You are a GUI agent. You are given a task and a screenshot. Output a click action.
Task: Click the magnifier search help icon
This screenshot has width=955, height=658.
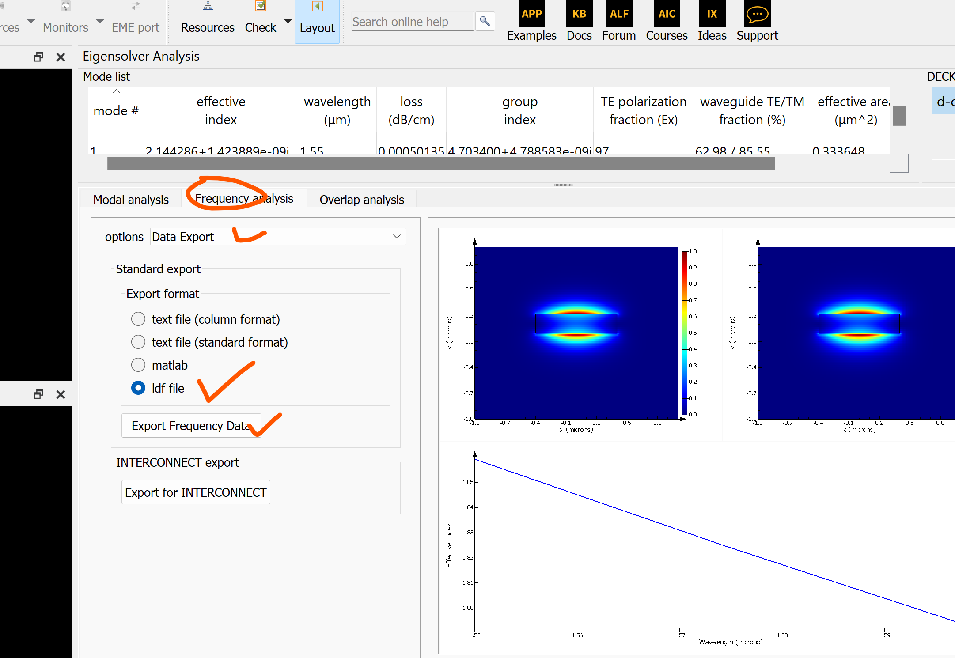(485, 21)
